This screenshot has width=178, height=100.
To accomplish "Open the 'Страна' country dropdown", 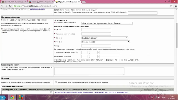I will [105, 38].
